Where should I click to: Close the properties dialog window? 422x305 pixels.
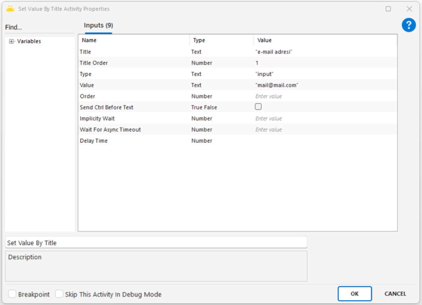(x=409, y=9)
